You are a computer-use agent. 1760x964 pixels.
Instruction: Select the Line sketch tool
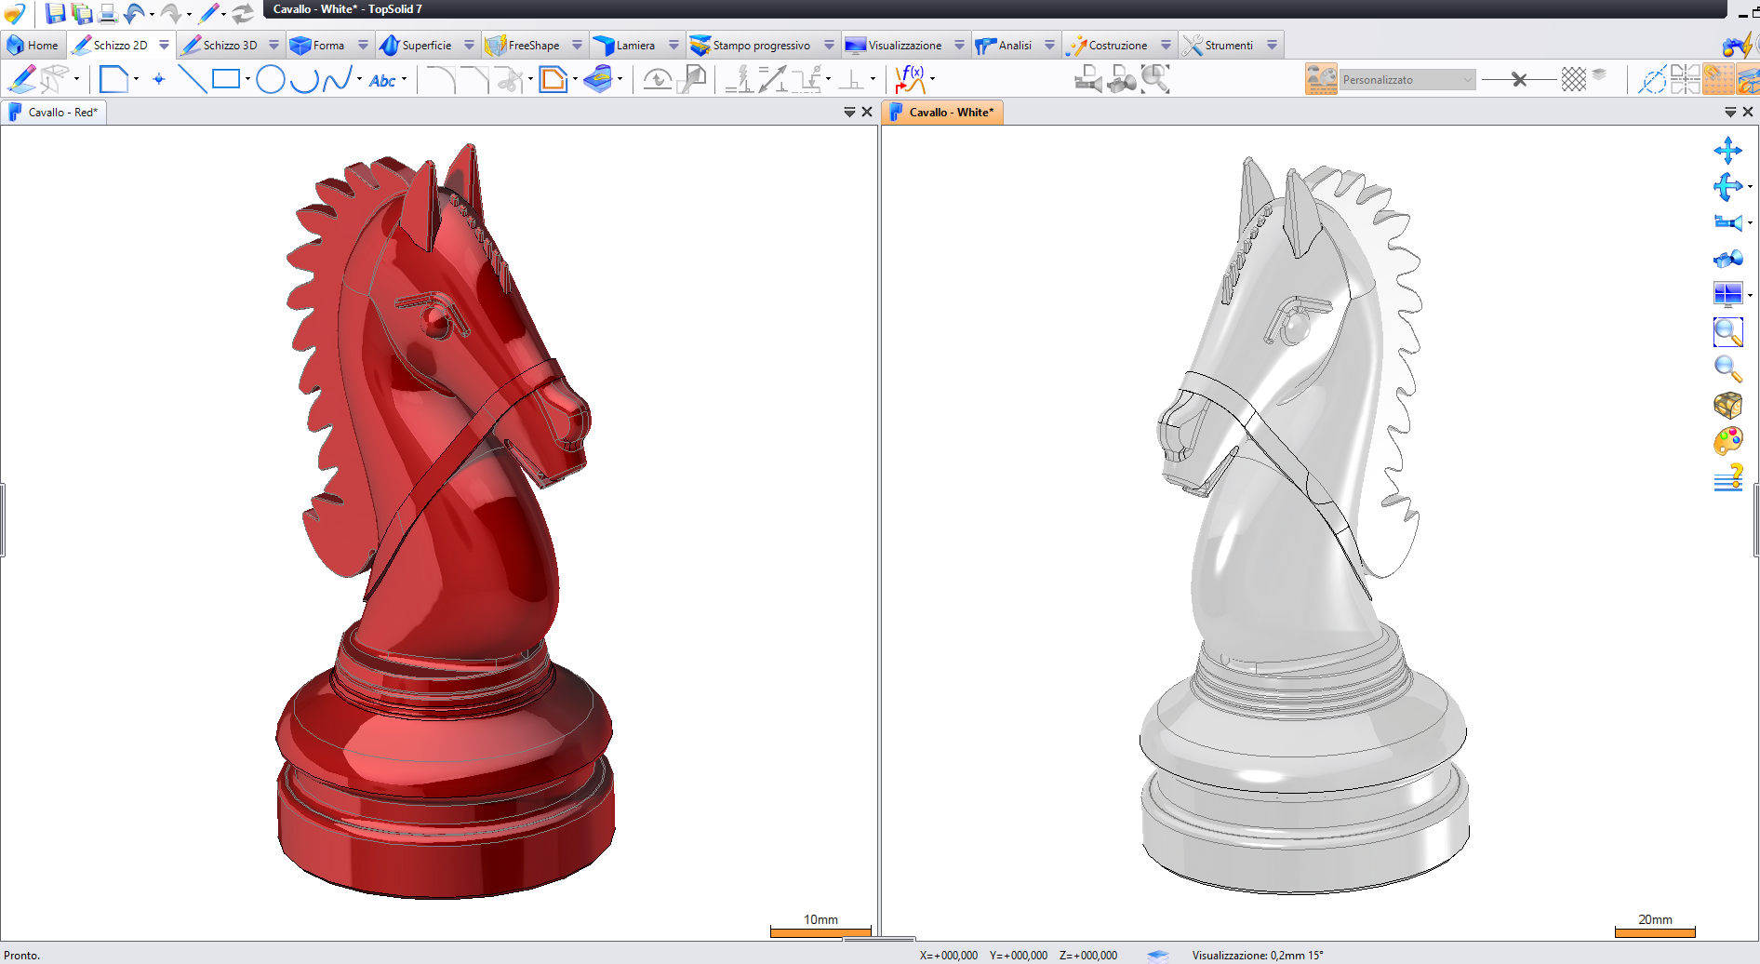[x=193, y=79]
